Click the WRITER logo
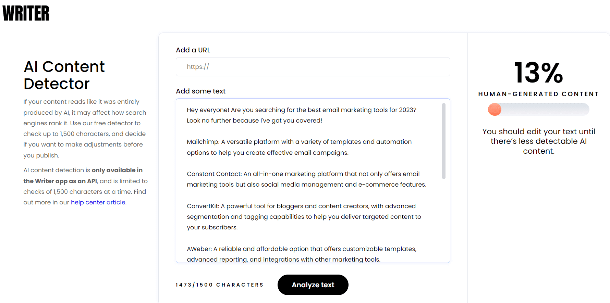Screen dimensions: 610x303 pos(26,13)
